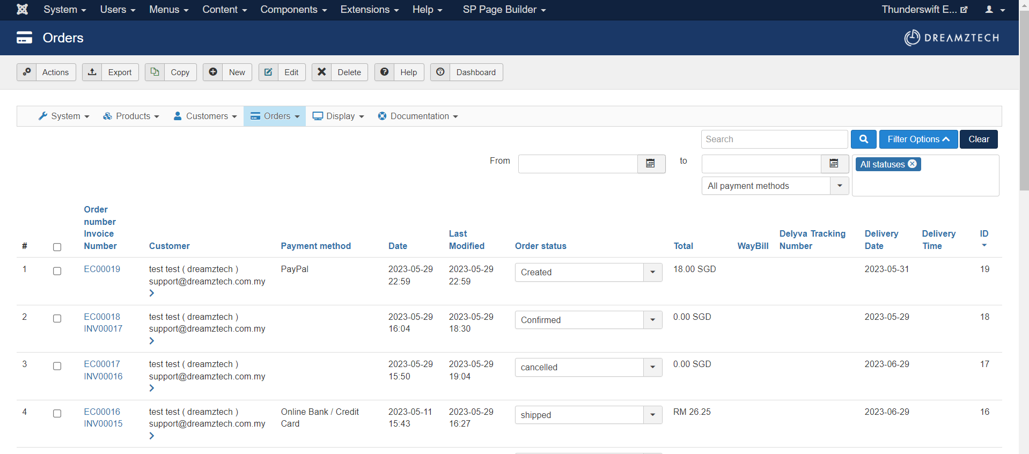Open the top Help menu
1029x454 pixels.
[x=427, y=10]
